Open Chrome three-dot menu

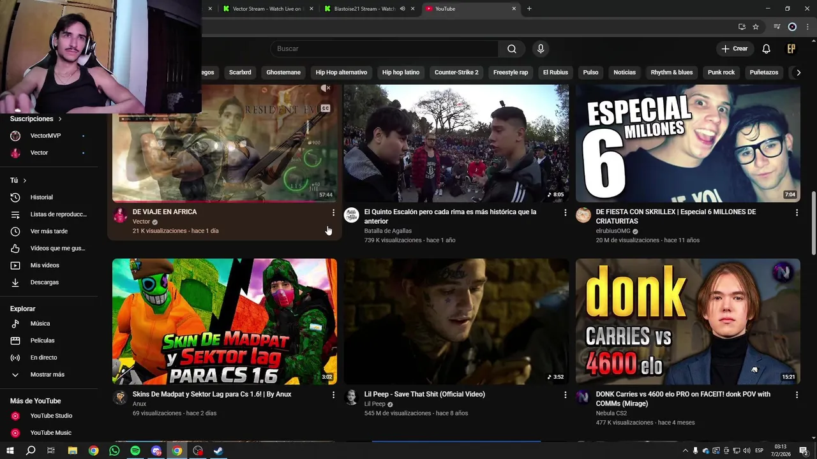pos(808,27)
